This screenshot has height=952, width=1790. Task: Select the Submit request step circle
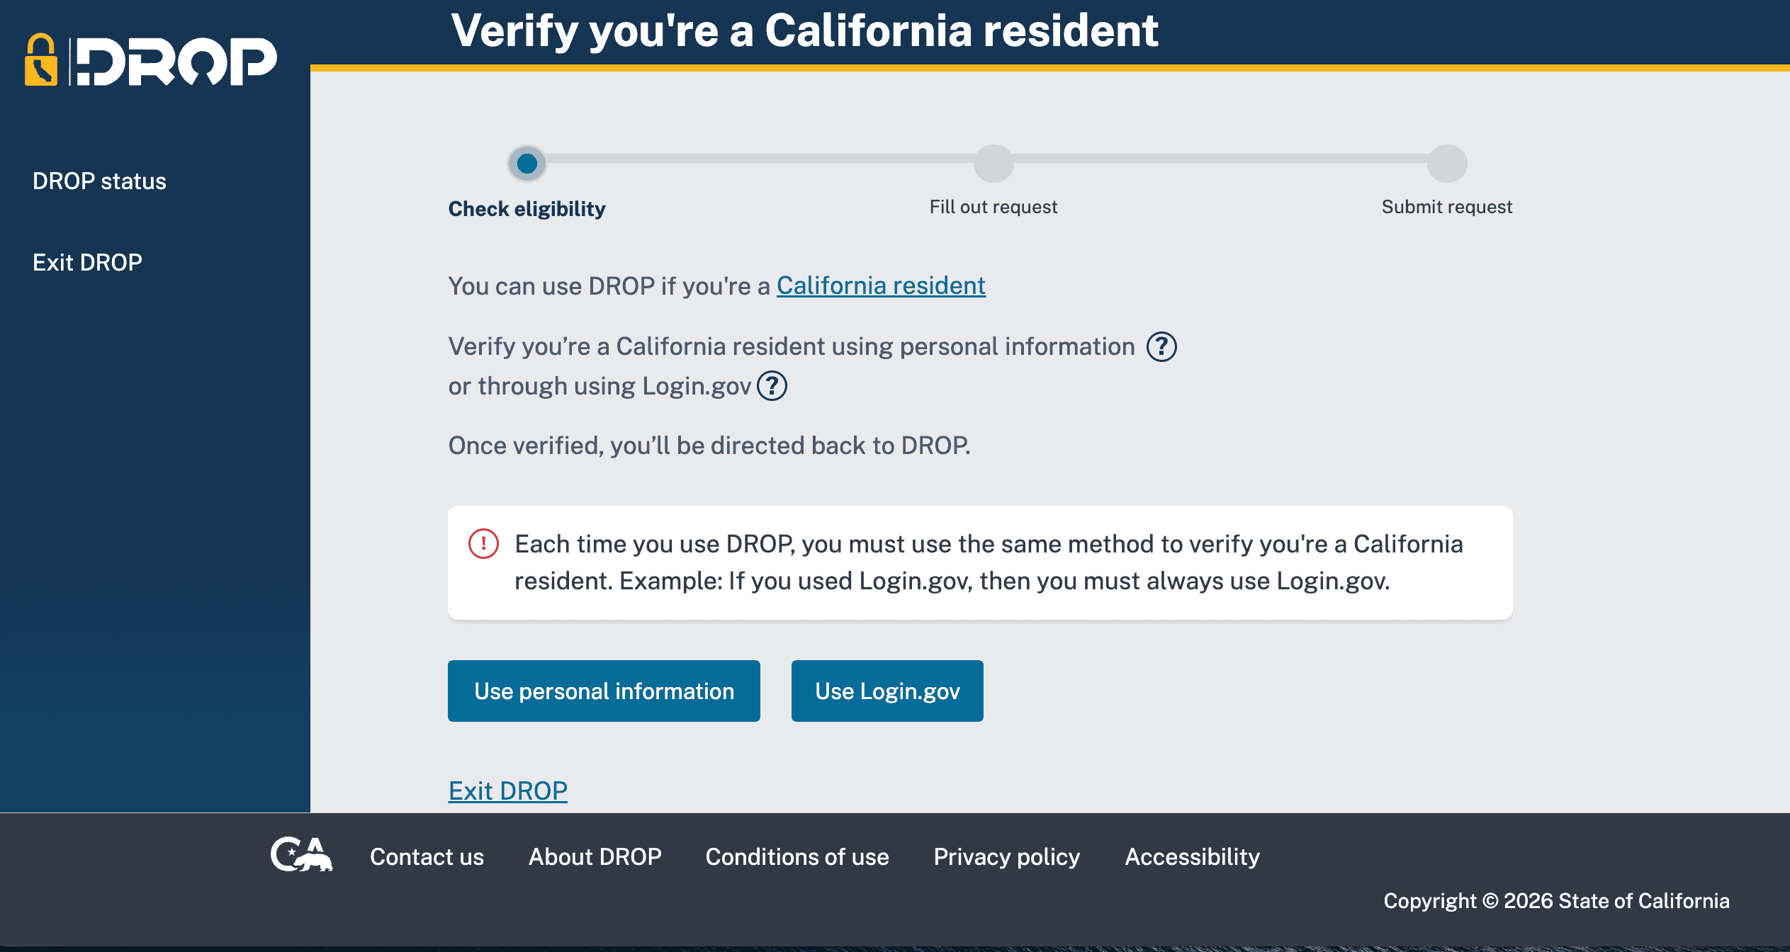pyautogui.click(x=1446, y=164)
